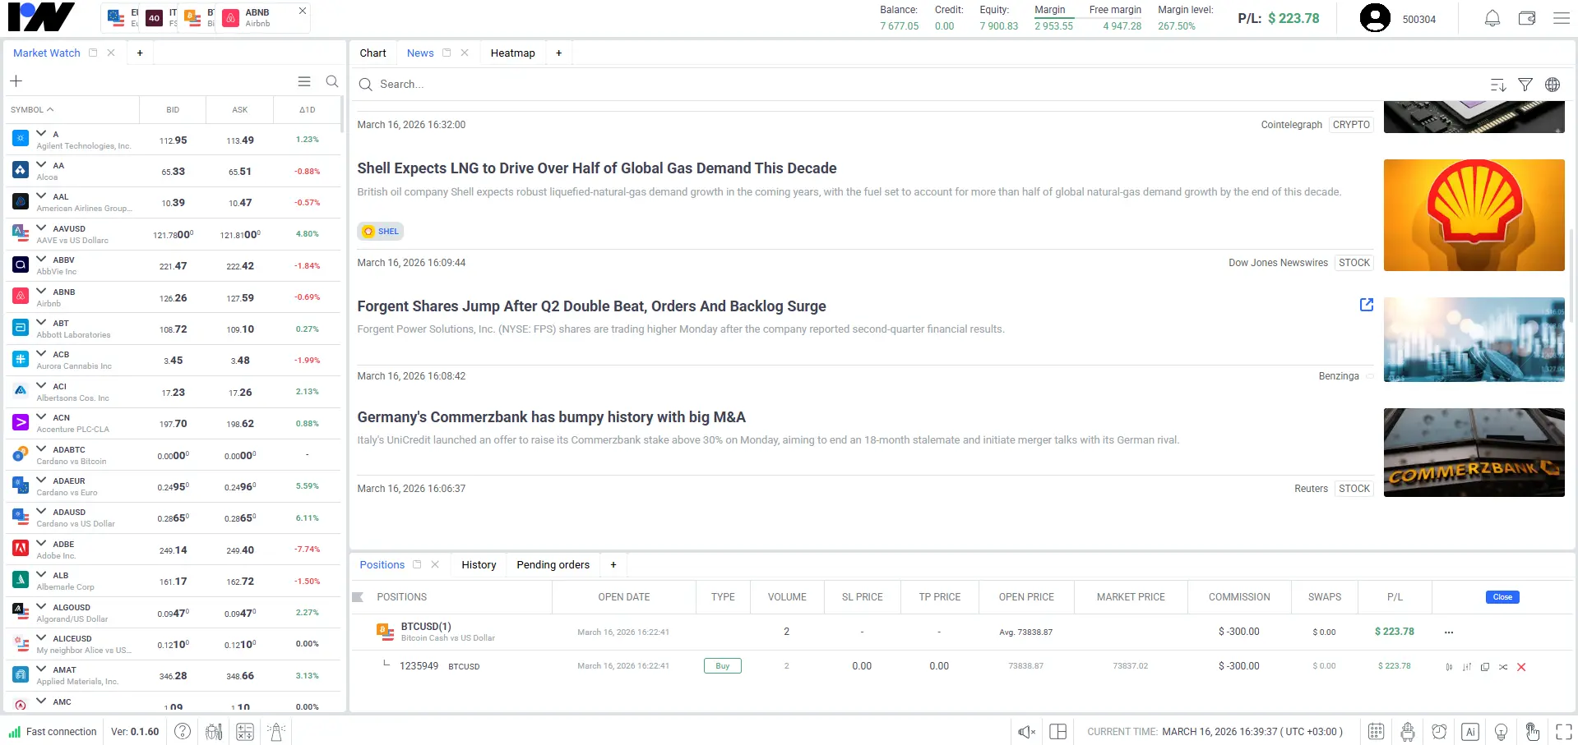1578x745 pixels.
Task: Open the notifications bell
Action: [1492, 19]
